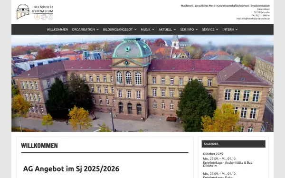The width and height of the screenshot is (285, 178).
Task: Click the Oktober 2025 calendar month label
Action: pos(213,154)
